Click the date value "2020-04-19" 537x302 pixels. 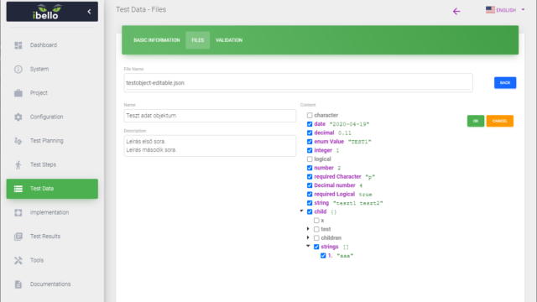(349, 124)
